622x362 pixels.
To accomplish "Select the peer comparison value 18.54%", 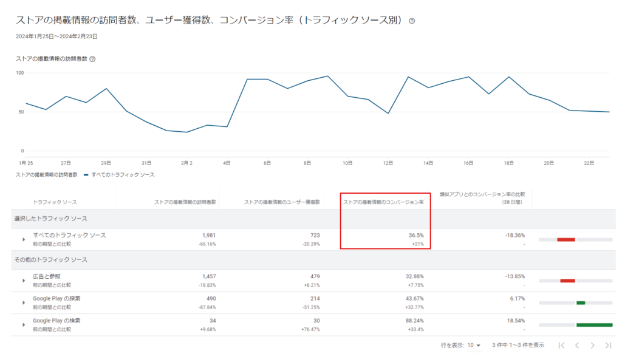I will 516,321.
